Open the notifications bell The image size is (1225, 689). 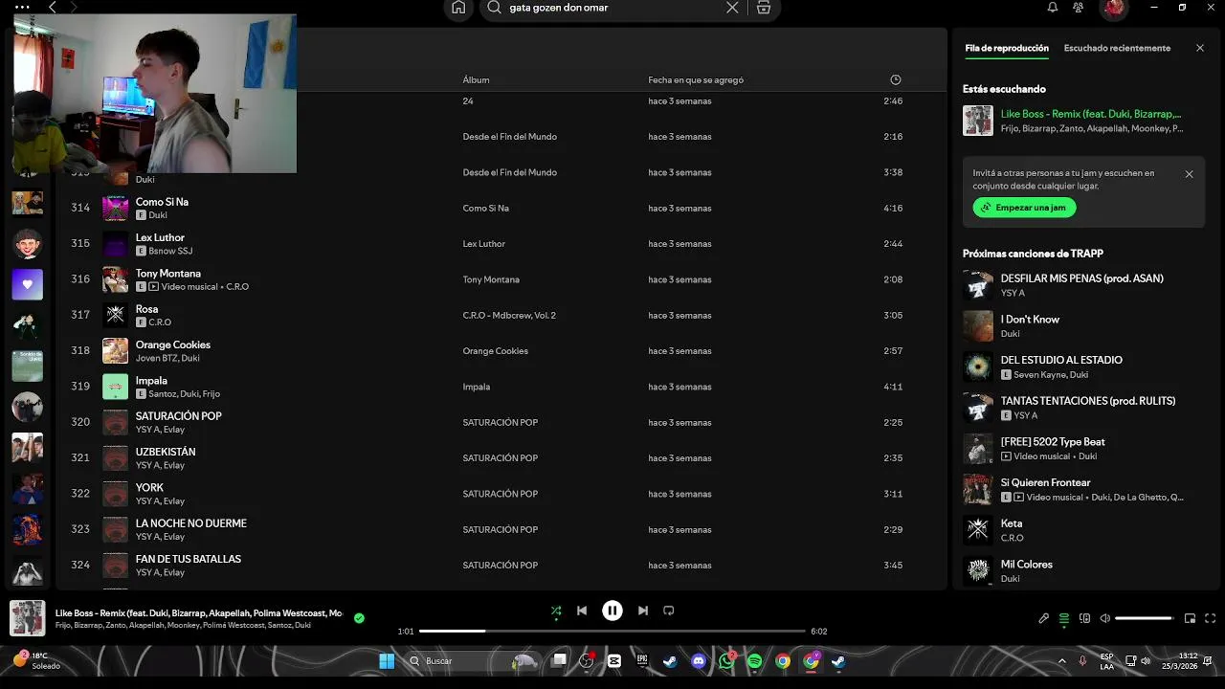click(1053, 8)
